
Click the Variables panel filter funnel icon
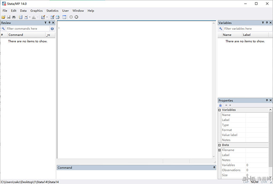pyautogui.click(x=263, y=23)
